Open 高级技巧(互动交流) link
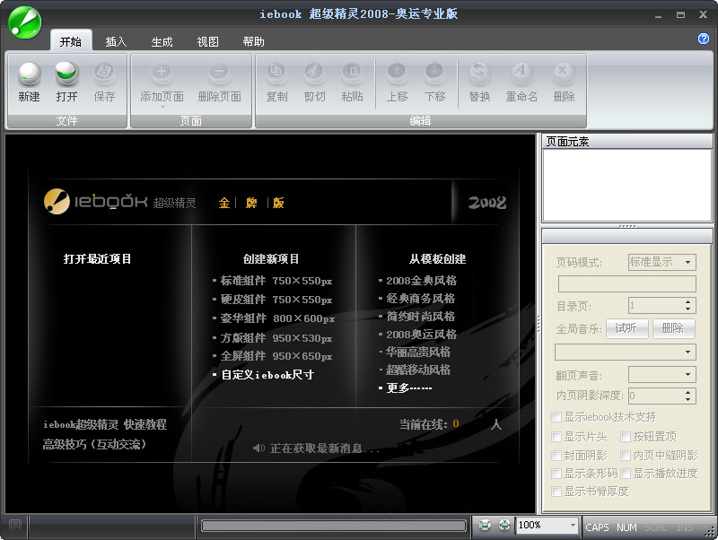Screen dimensions: 718x540 pyautogui.click(x=94, y=444)
